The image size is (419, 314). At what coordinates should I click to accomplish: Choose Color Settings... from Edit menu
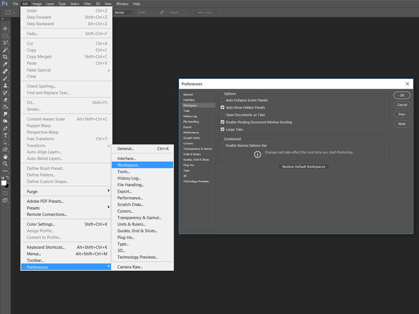(x=66, y=225)
